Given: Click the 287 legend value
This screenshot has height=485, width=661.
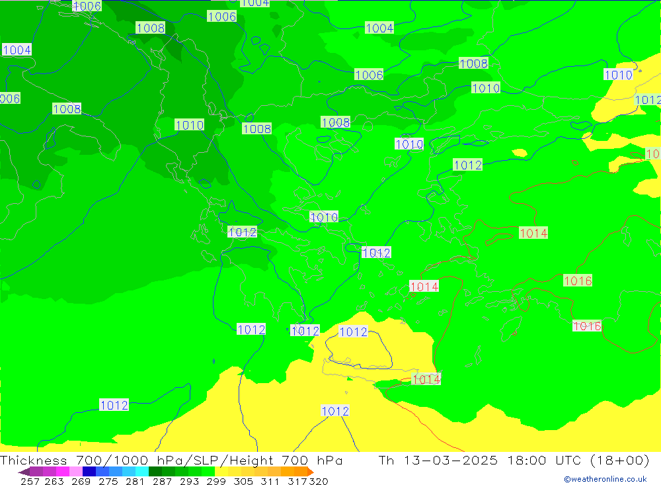Looking at the screenshot, I should 162,481.
